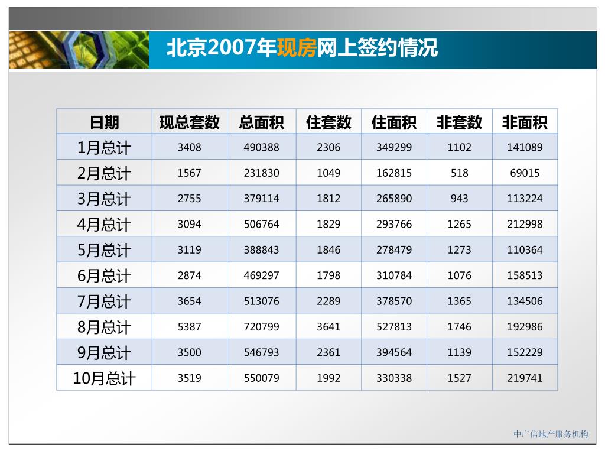605x454 pixels.
Task: Select cell 5387 in the August row
Action: pyautogui.click(x=190, y=326)
